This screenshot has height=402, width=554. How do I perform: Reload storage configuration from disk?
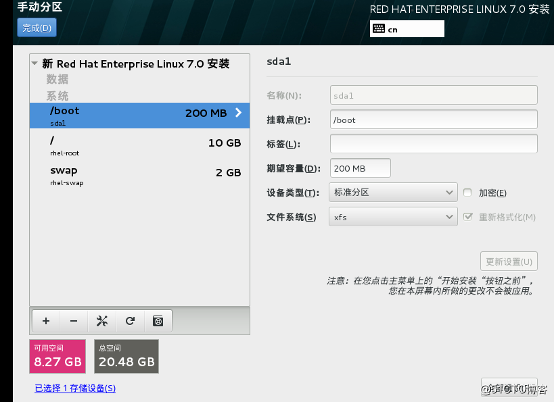130,321
